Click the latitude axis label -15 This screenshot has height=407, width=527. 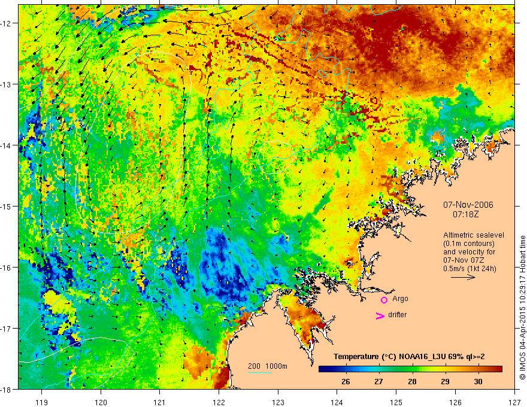[7, 206]
